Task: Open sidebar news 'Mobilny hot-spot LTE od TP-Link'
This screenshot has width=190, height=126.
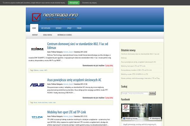Action: tap(133, 66)
